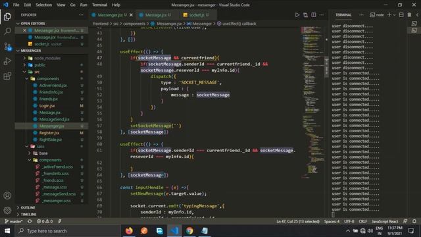Open Run and Debug view
The width and height of the screenshot is (421, 237).
(x=7, y=61)
